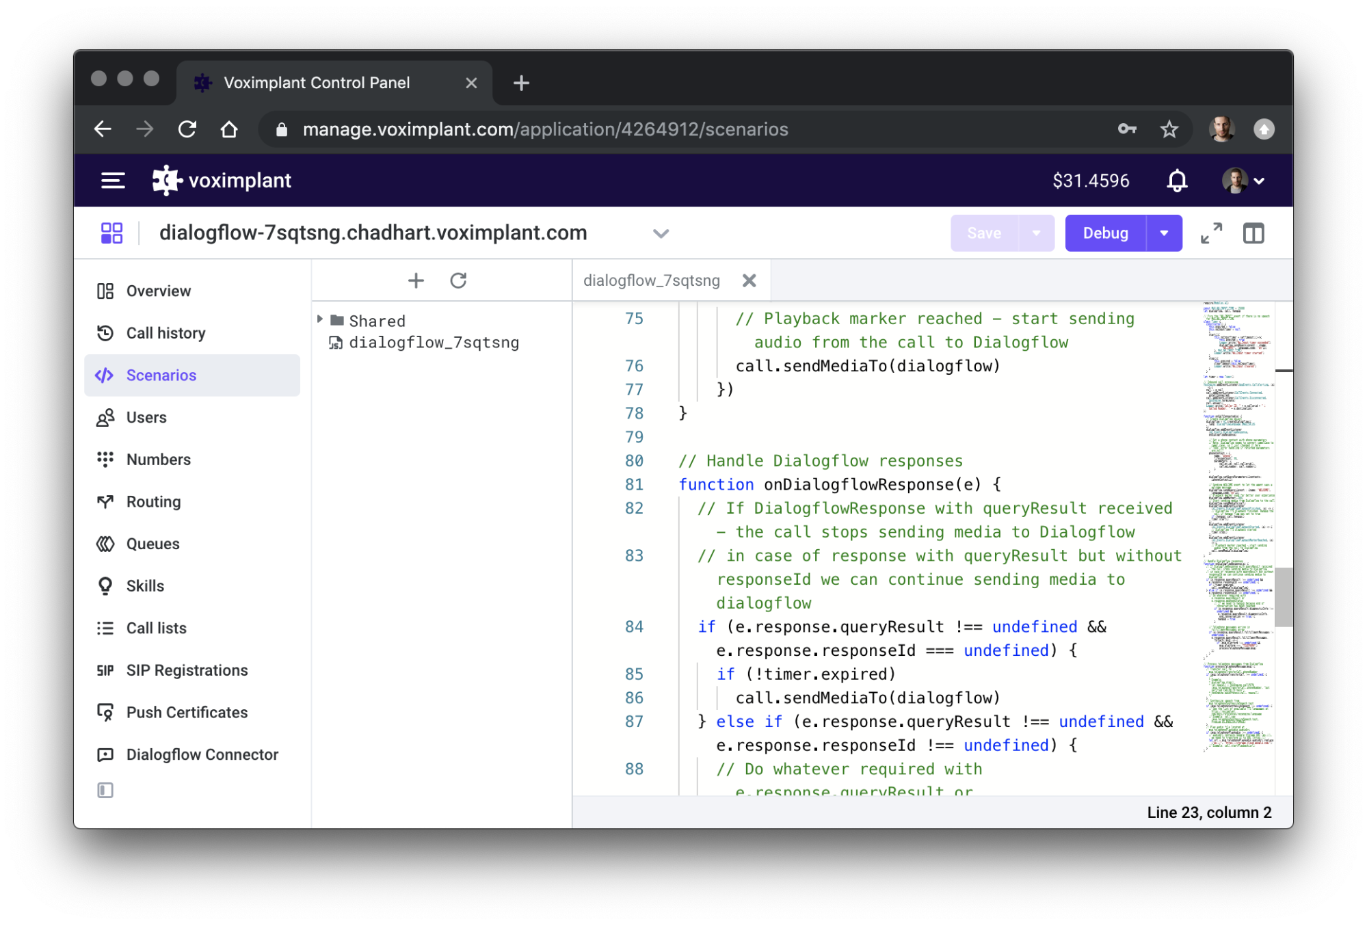Go back in browser history
The image size is (1367, 926).
click(x=103, y=129)
